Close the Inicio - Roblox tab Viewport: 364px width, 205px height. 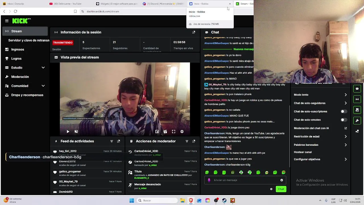(230, 4)
